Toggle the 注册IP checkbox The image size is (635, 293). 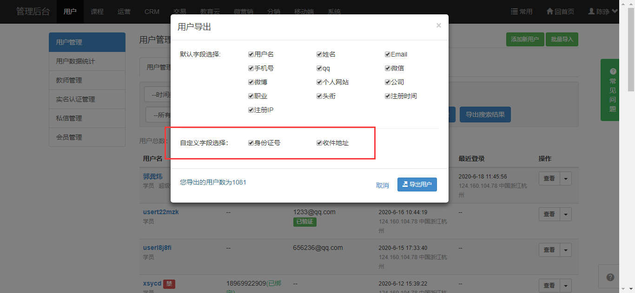(251, 110)
